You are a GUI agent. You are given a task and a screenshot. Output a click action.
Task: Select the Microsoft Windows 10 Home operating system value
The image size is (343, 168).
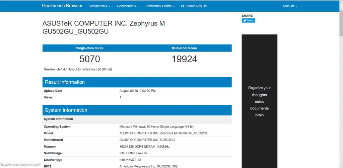pos(157,127)
